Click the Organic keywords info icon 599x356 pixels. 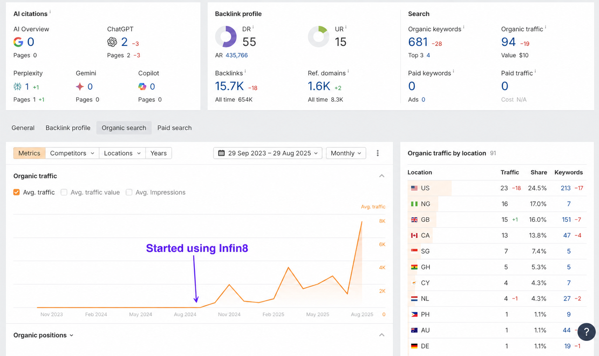click(x=464, y=27)
